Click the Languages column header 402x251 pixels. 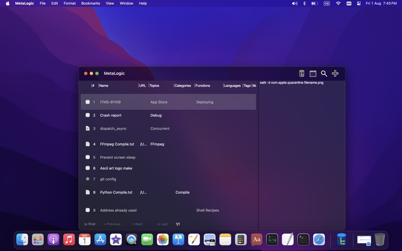(232, 85)
